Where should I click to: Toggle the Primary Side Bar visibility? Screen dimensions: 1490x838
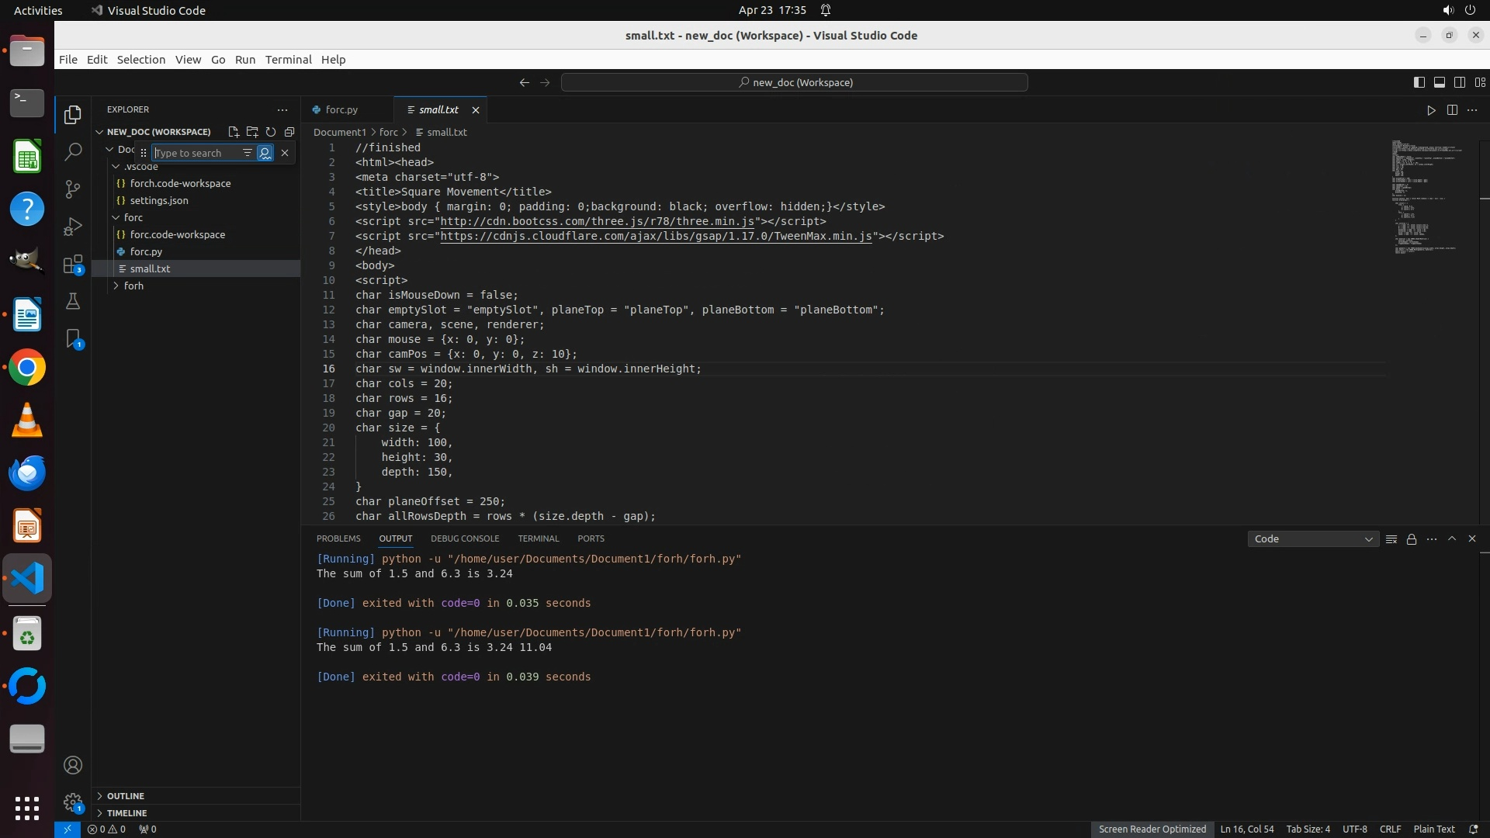click(1419, 82)
